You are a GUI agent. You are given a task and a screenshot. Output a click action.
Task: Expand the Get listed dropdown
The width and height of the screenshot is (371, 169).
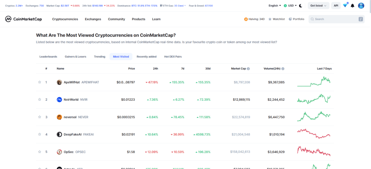click(318, 6)
